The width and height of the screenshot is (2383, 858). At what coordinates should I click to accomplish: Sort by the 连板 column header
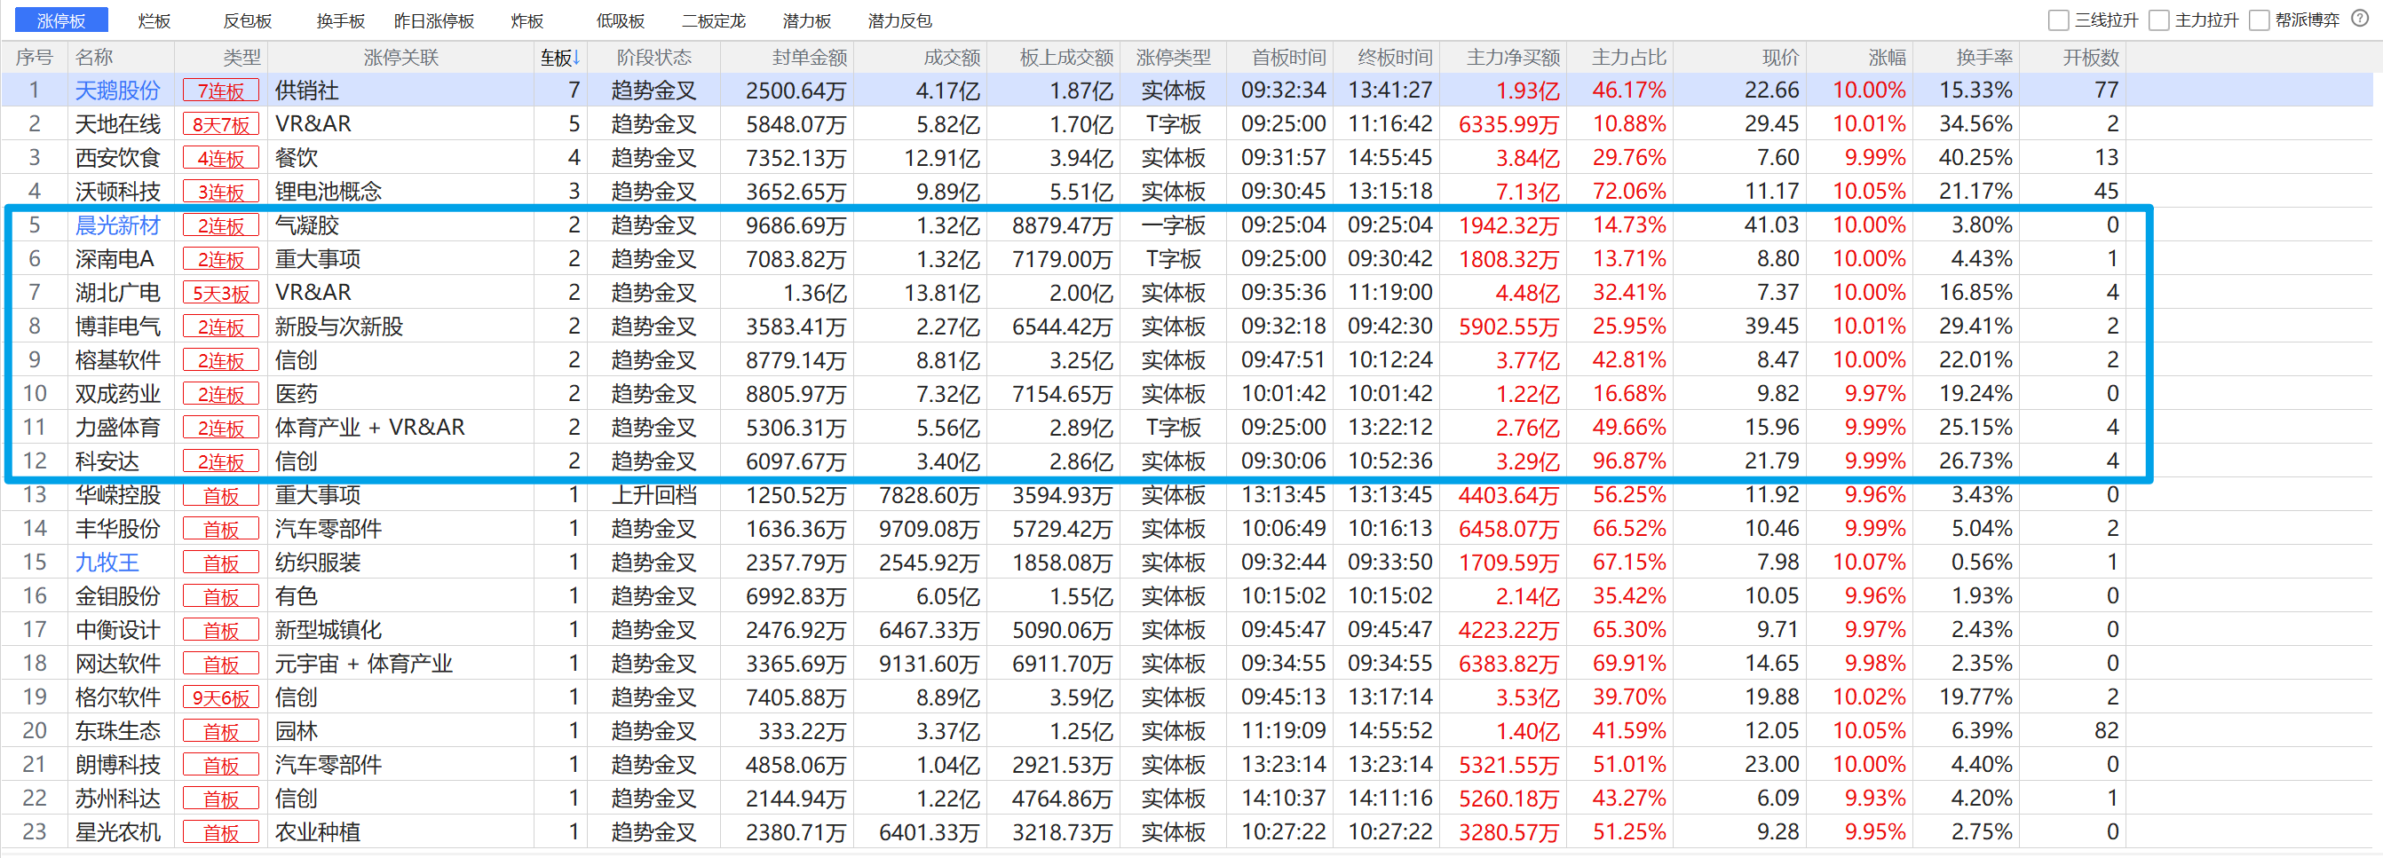559,58
